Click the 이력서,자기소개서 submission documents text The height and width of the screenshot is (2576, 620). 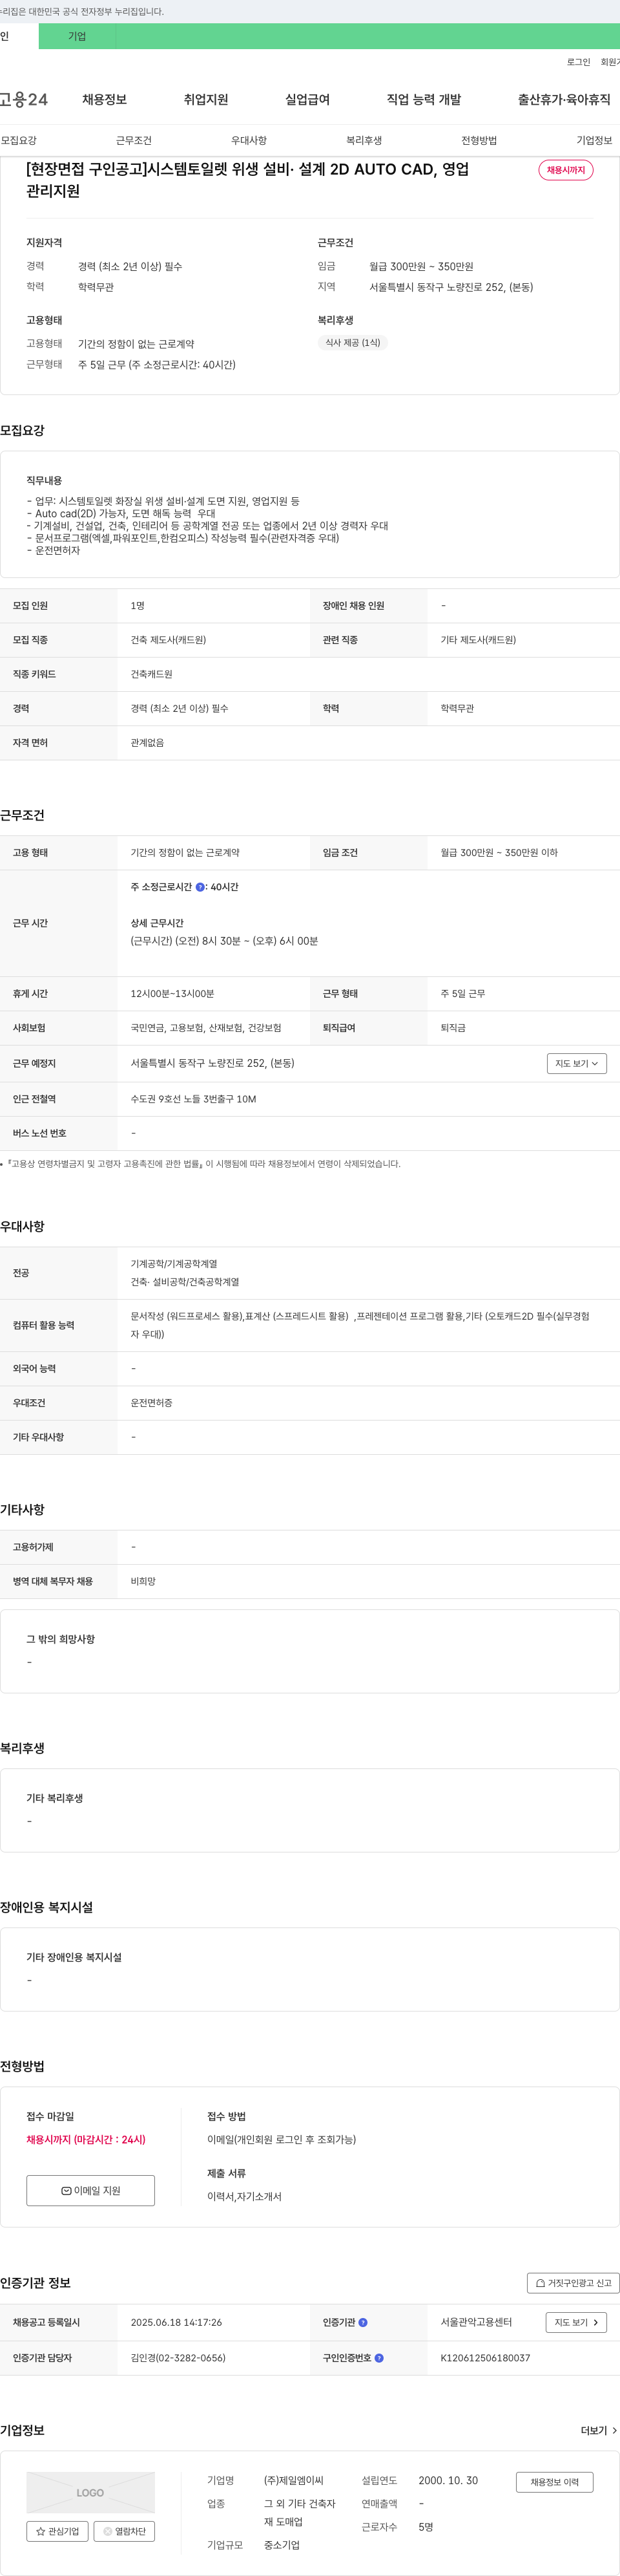(245, 2196)
